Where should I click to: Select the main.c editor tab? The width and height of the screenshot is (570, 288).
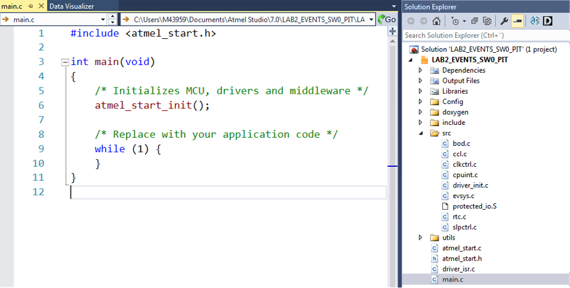(x=11, y=6)
